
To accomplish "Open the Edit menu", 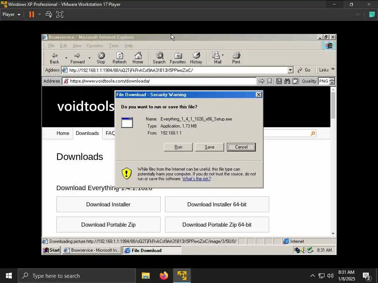I will coord(63,45).
